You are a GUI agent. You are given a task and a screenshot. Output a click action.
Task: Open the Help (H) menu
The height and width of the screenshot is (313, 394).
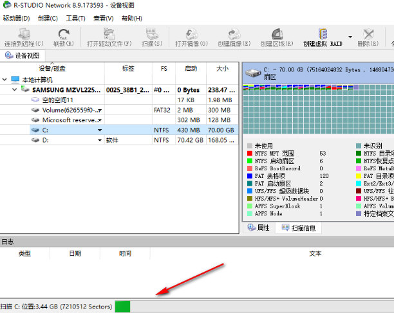coord(132,18)
